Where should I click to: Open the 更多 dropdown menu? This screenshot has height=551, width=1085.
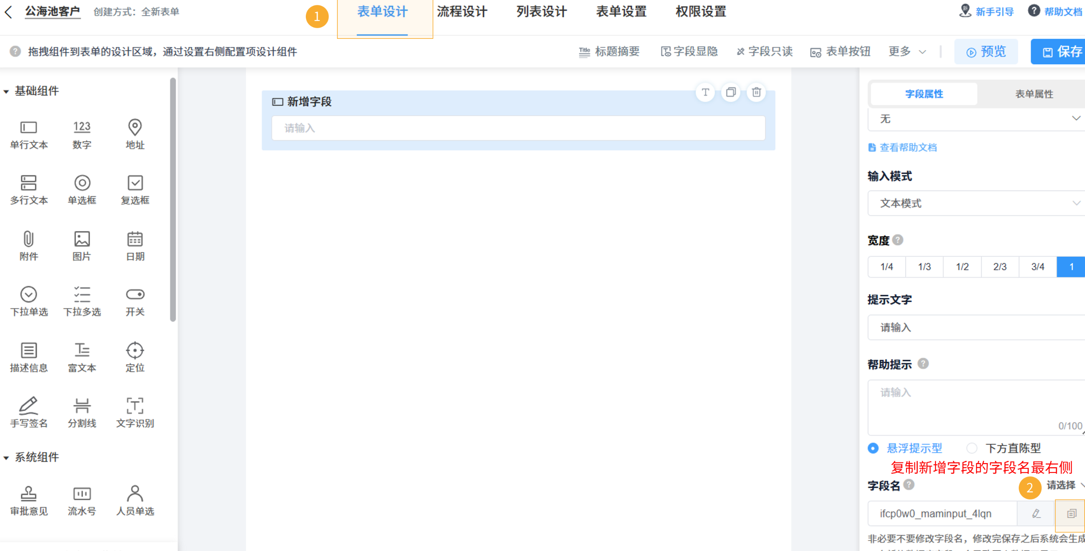(x=907, y=51)
